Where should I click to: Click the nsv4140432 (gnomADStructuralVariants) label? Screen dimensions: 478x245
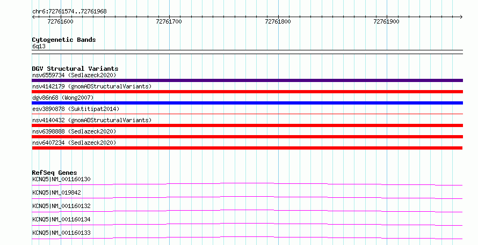click(x=92, y=120)
